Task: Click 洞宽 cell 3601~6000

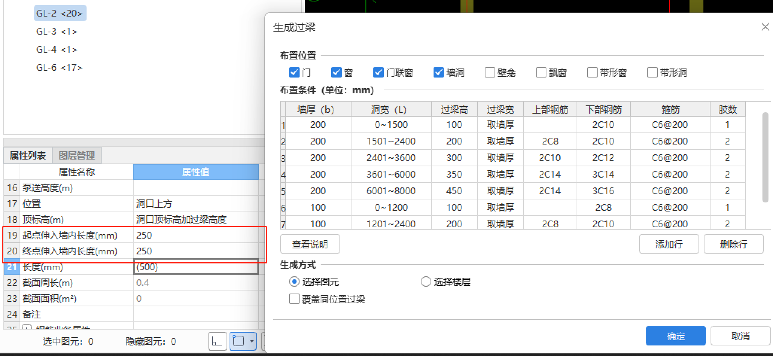Action: pyautogui.click(x=391, y=174)
